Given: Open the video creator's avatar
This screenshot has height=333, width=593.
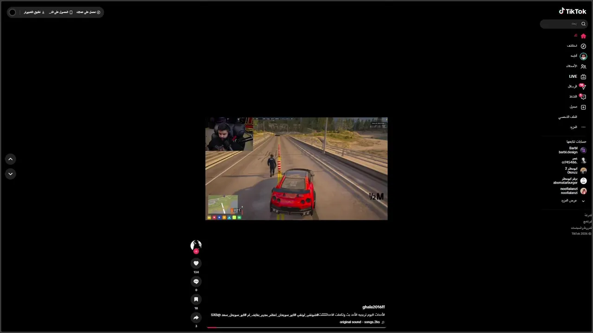Looking at the screenshot, I should click(x=196, y=245).
